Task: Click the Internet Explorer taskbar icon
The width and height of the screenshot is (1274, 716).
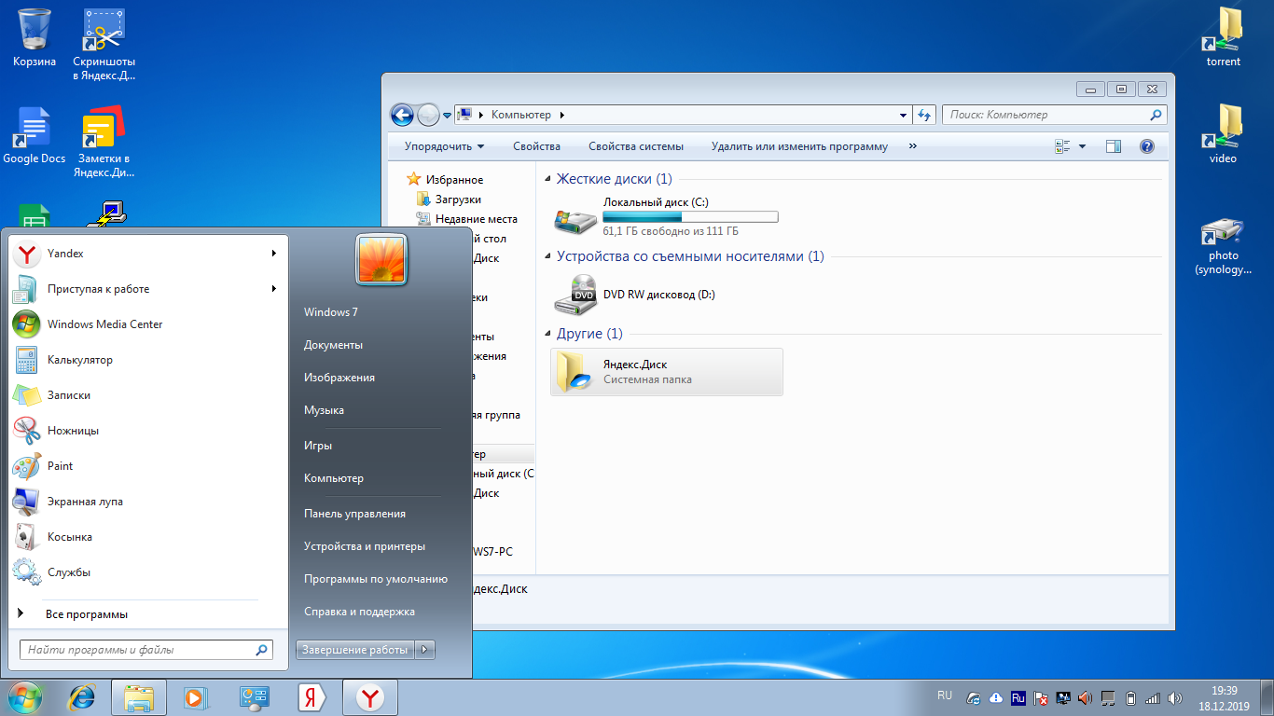Action: (83, 696)
